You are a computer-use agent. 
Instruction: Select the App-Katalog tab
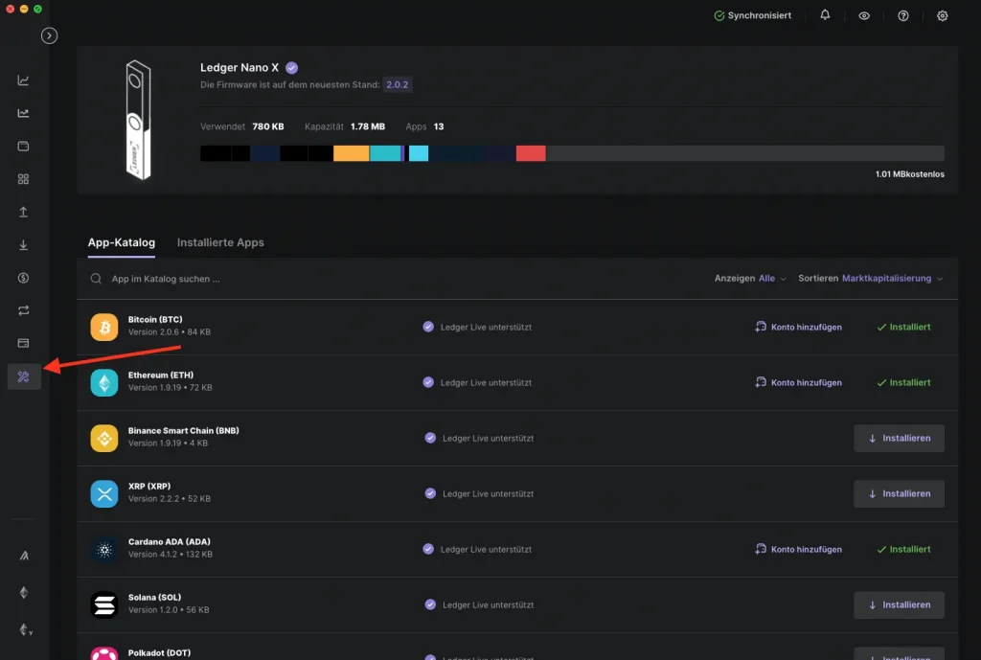(x=122, y=243)
